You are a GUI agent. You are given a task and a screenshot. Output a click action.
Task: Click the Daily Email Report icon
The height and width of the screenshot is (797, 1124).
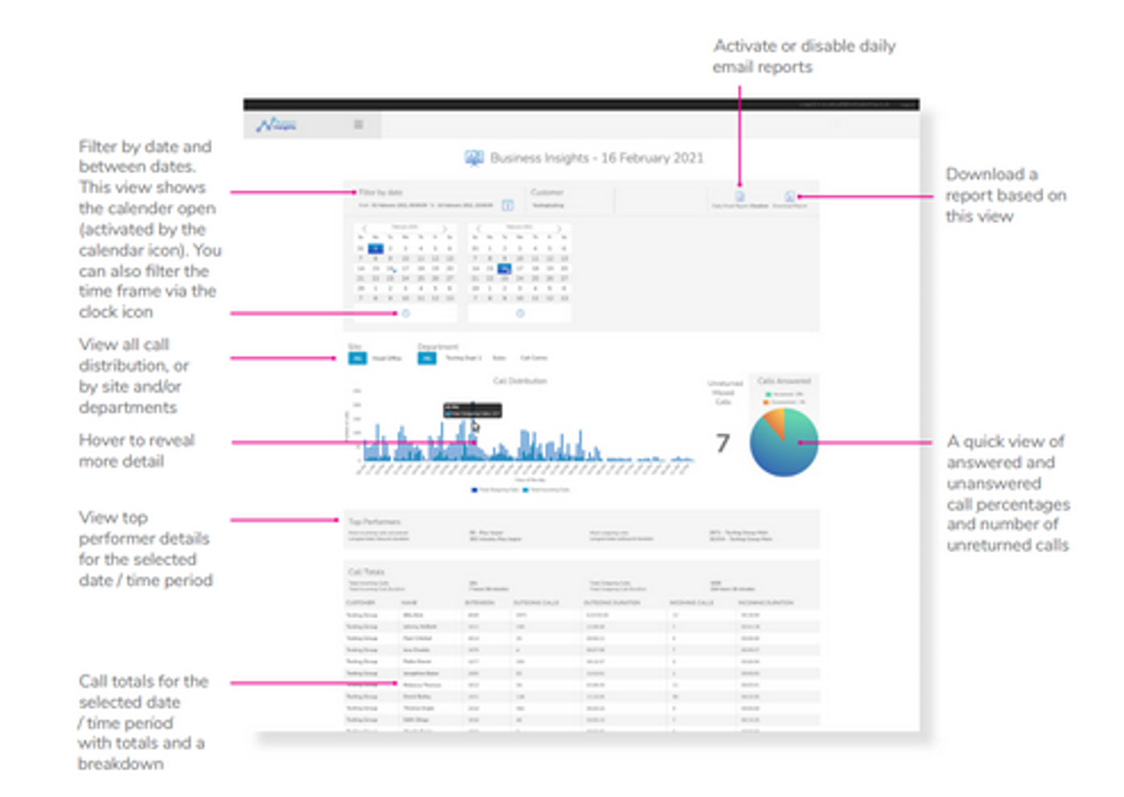tap(739, 196)
